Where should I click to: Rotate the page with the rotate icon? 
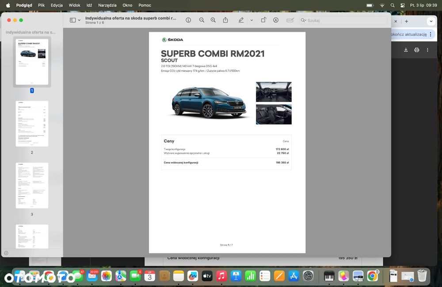[x=263, y=20]
